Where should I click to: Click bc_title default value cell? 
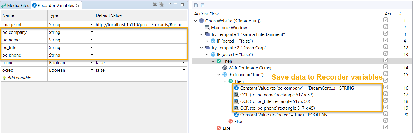[x=141, y=48]
